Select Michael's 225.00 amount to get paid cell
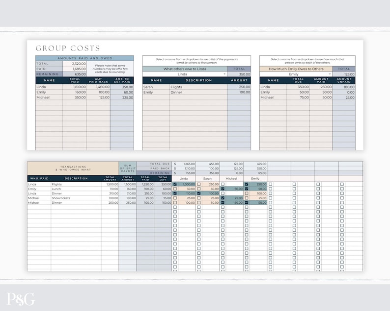This screenshot has height=311, width=390. pos(122,97)
